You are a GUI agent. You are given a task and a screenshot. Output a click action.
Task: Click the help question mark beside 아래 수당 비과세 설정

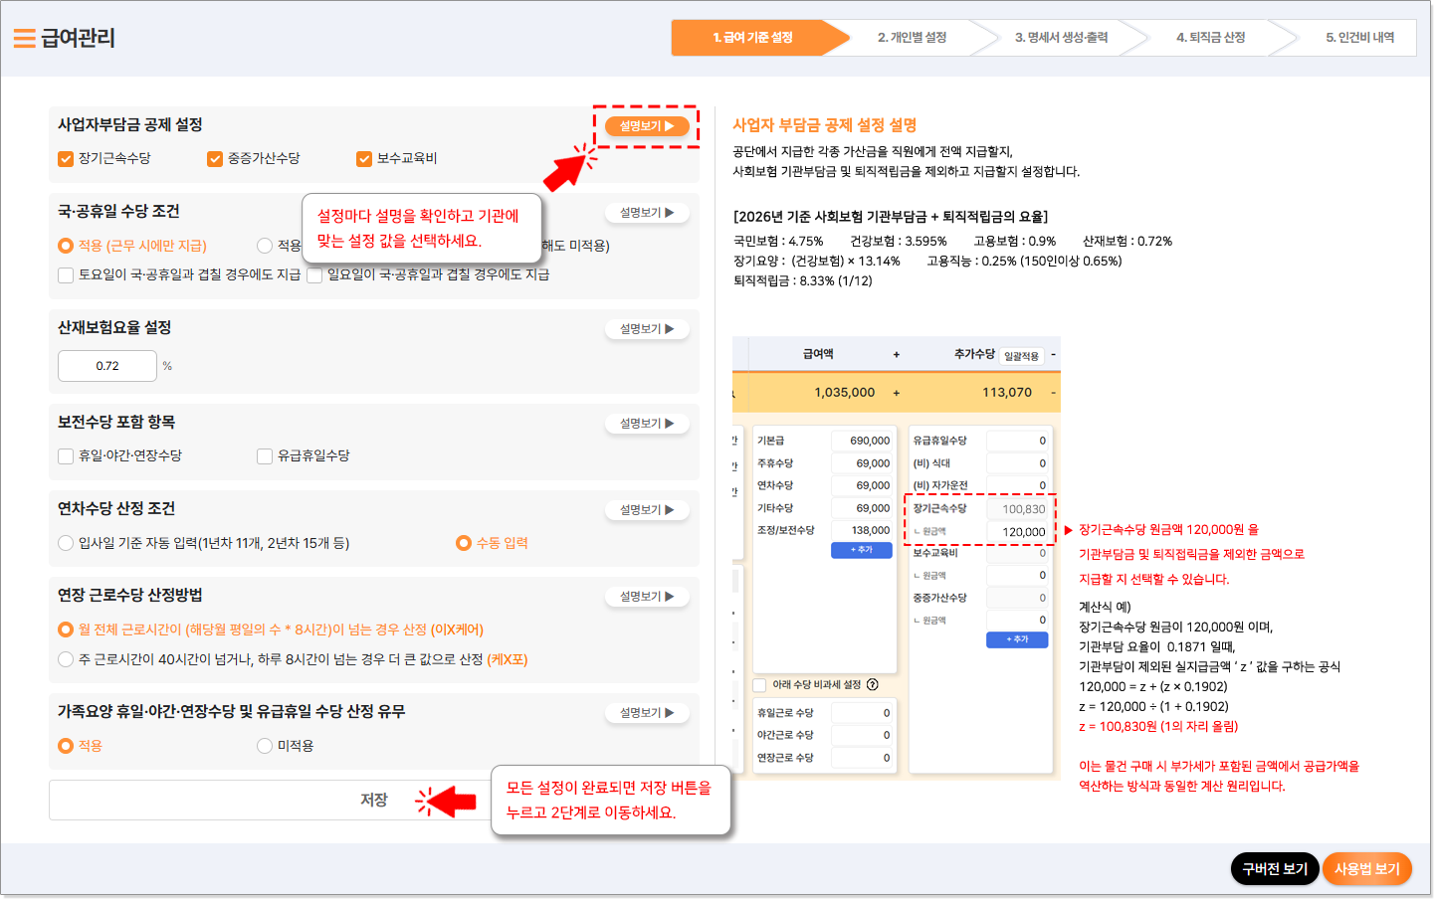873,684
